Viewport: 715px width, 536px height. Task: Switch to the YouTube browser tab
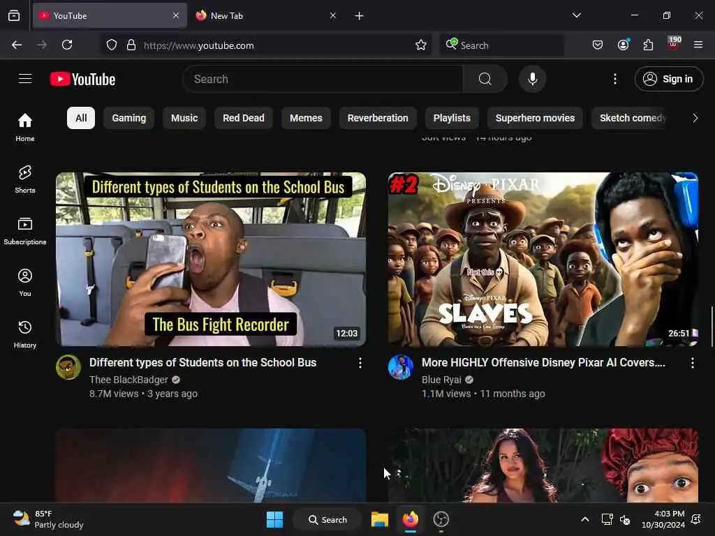pos(110,16)
